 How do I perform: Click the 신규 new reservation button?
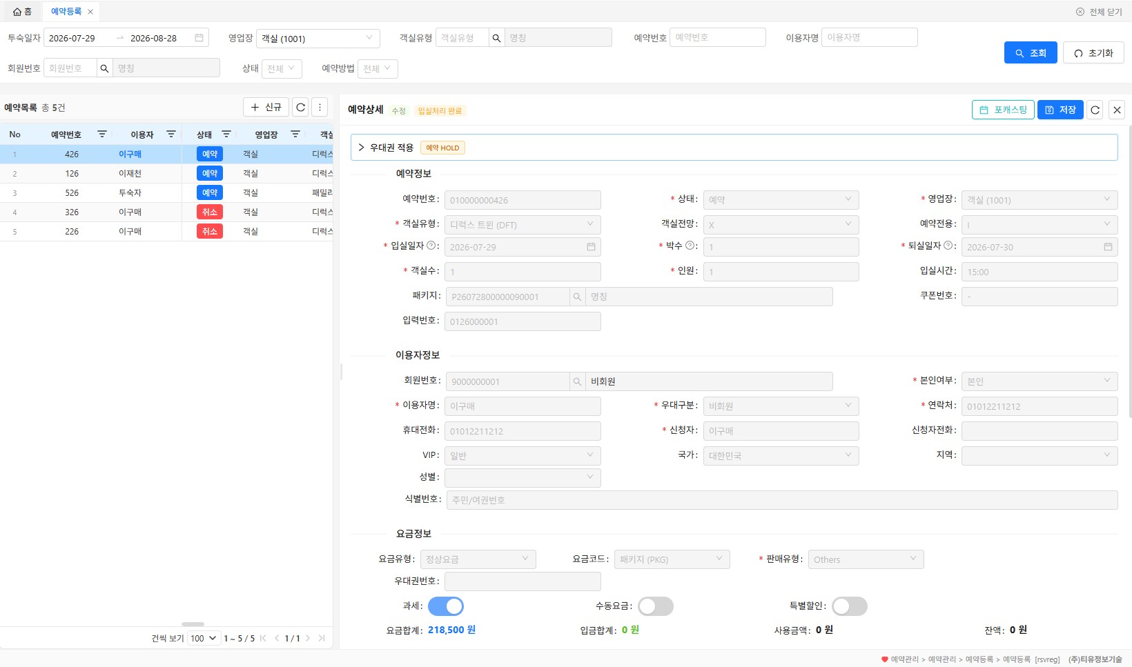pyautogui.click(x=266, y=107)
